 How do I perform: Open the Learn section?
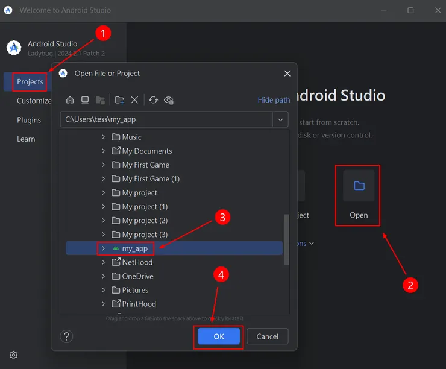point(26,139)
